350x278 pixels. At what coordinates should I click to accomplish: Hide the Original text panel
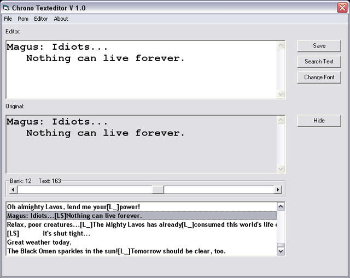pyautogui.click(x=319, y=121)
